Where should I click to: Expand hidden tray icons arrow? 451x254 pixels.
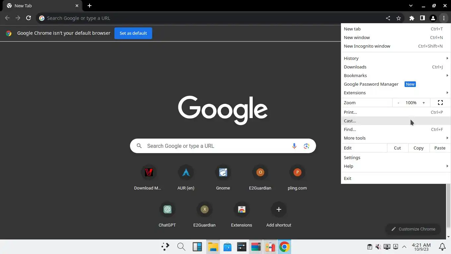tap(404, 247)
